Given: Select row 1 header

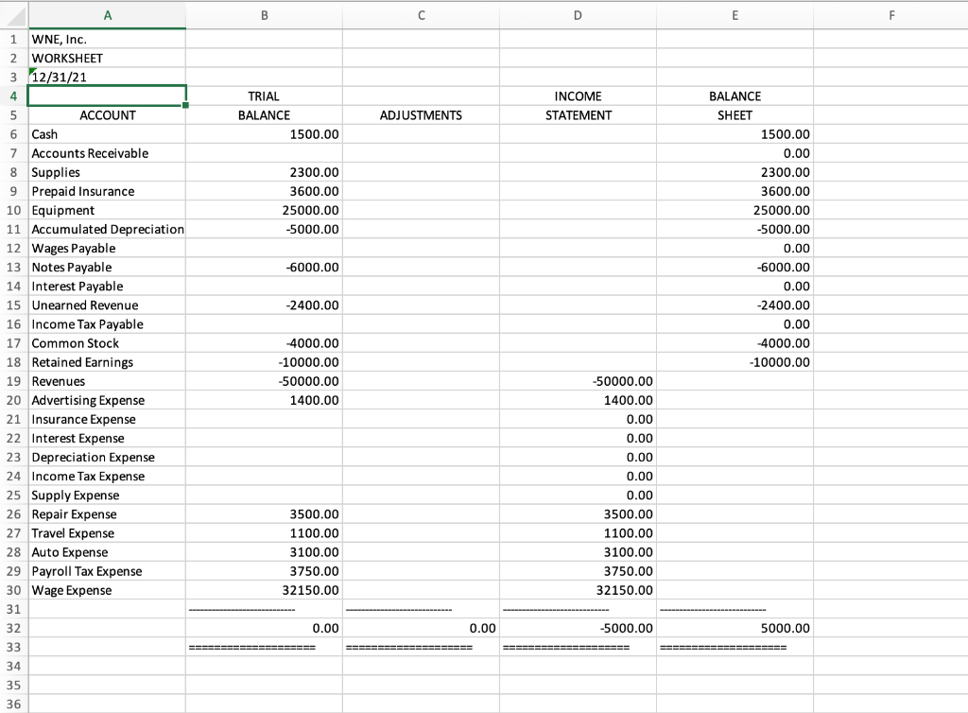Looking at the screenshot, I should tap(13, 39).
